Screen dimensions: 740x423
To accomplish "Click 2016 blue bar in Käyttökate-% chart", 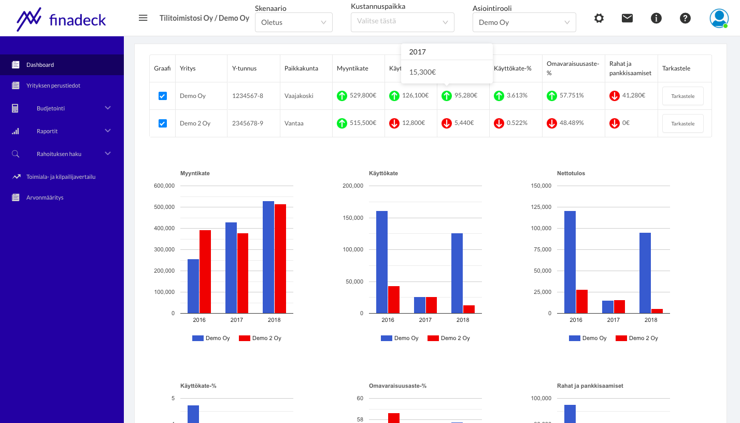I will (193, 414).
